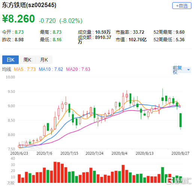Click the 万股 volume unit label
Screen dimensions: 194x187
point(11,183)
